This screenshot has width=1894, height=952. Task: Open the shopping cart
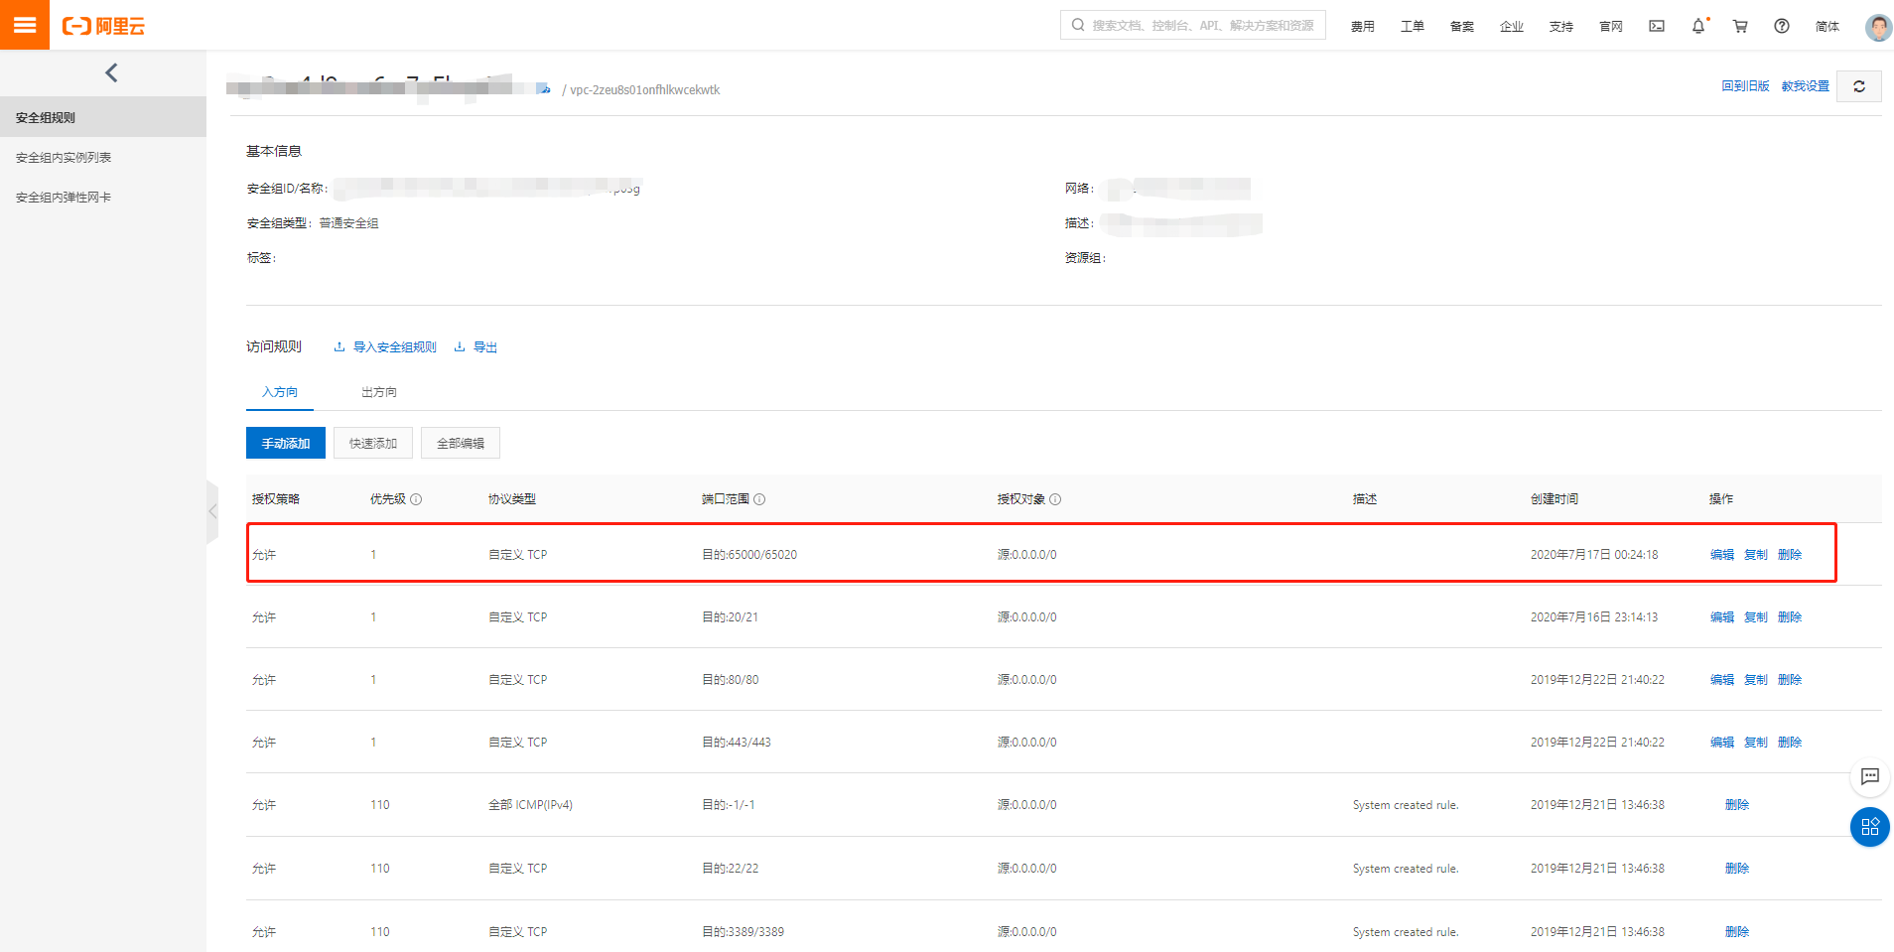click(1739, 26)
